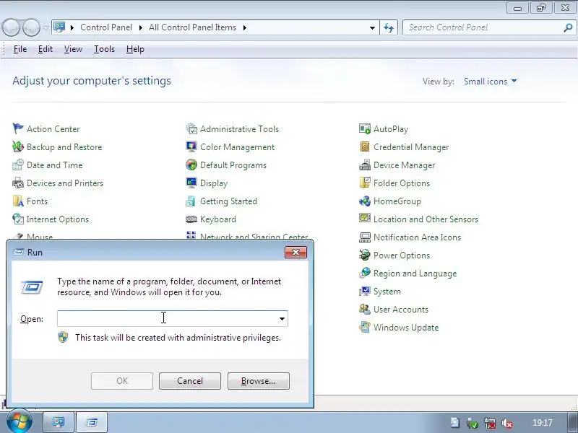
Task: Click the network tray icon
Action: 490,423
